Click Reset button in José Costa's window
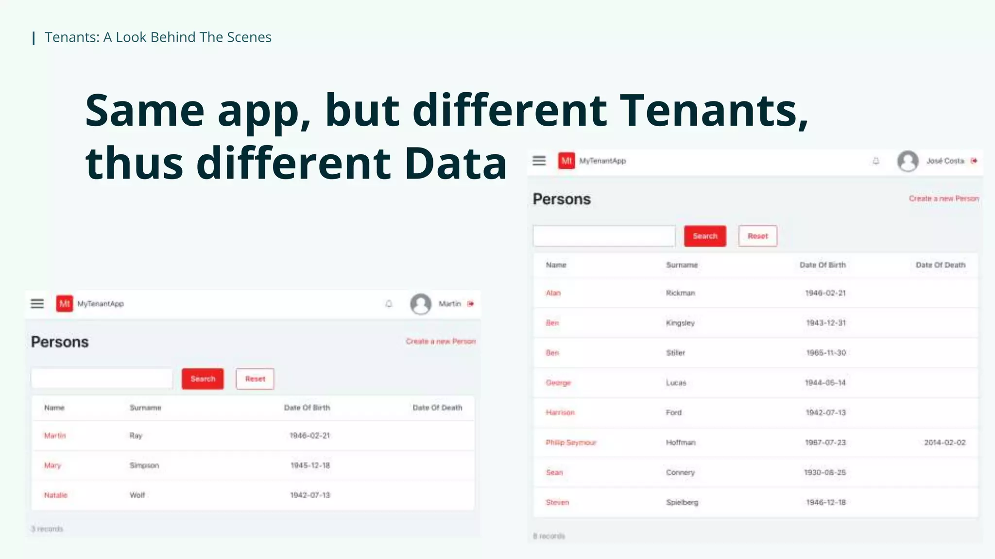Screen dimensions: 995x559 pyautogui.click(x=758, y=236)
